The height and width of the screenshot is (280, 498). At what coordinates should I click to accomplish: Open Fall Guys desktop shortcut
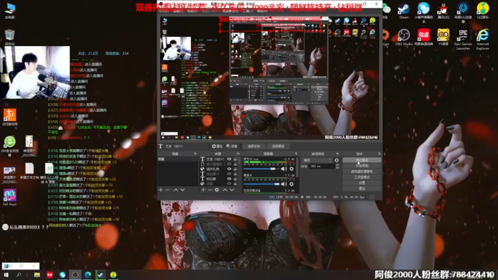click(x=9, y=197)
